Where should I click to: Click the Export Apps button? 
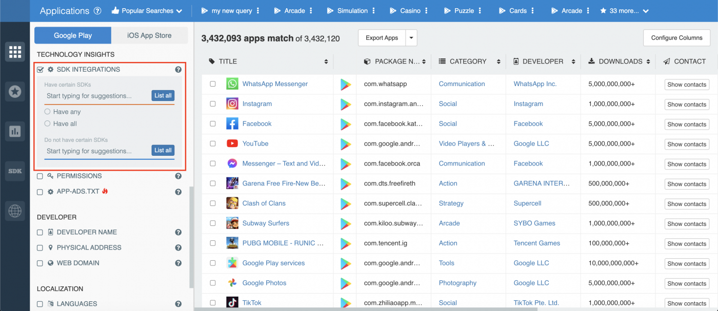[x=382, y=38]
